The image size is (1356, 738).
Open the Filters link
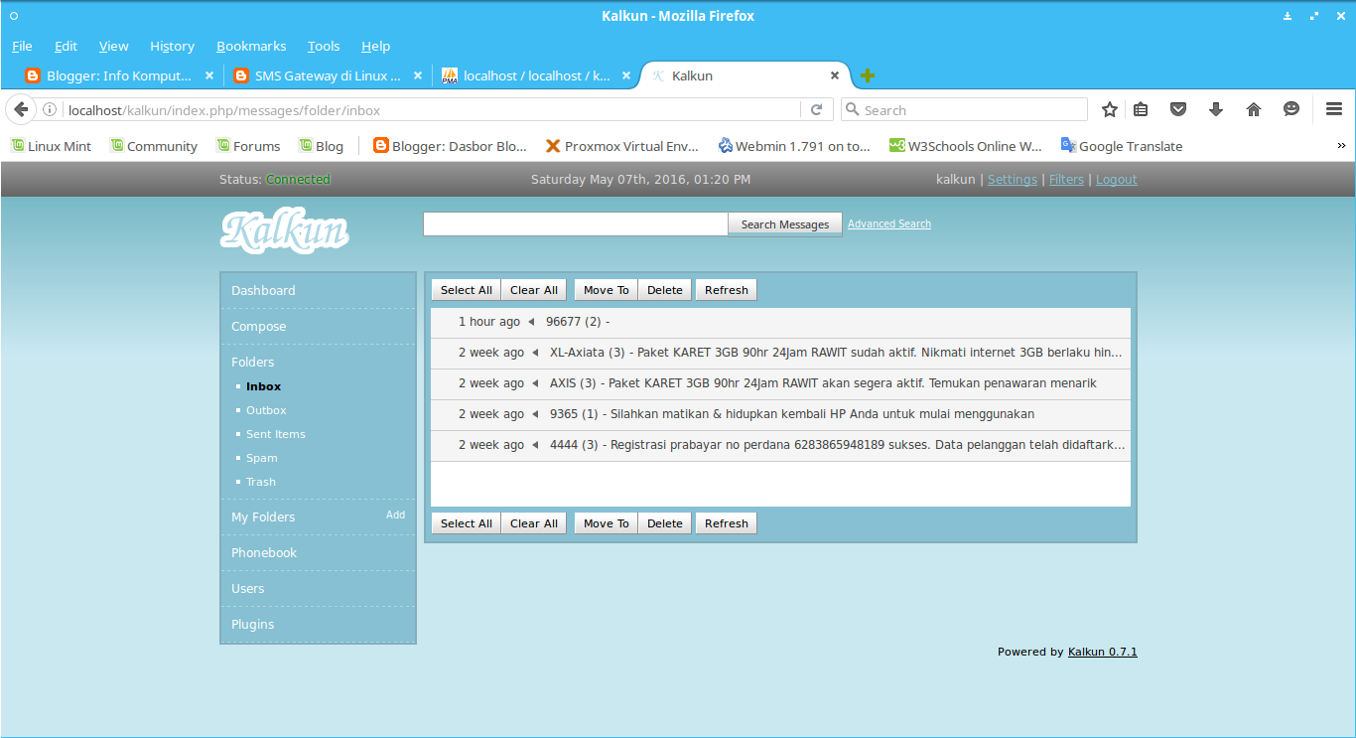click(x=1067, y=180)
